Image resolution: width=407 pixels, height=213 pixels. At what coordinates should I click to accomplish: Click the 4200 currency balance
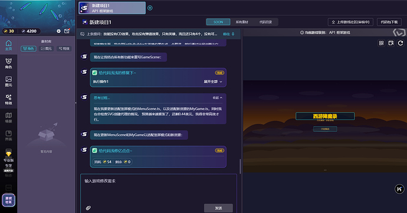(x=29, y=31)
